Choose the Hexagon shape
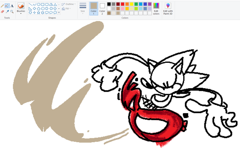This screenshot has width=240, height=151. coord(43,8)
